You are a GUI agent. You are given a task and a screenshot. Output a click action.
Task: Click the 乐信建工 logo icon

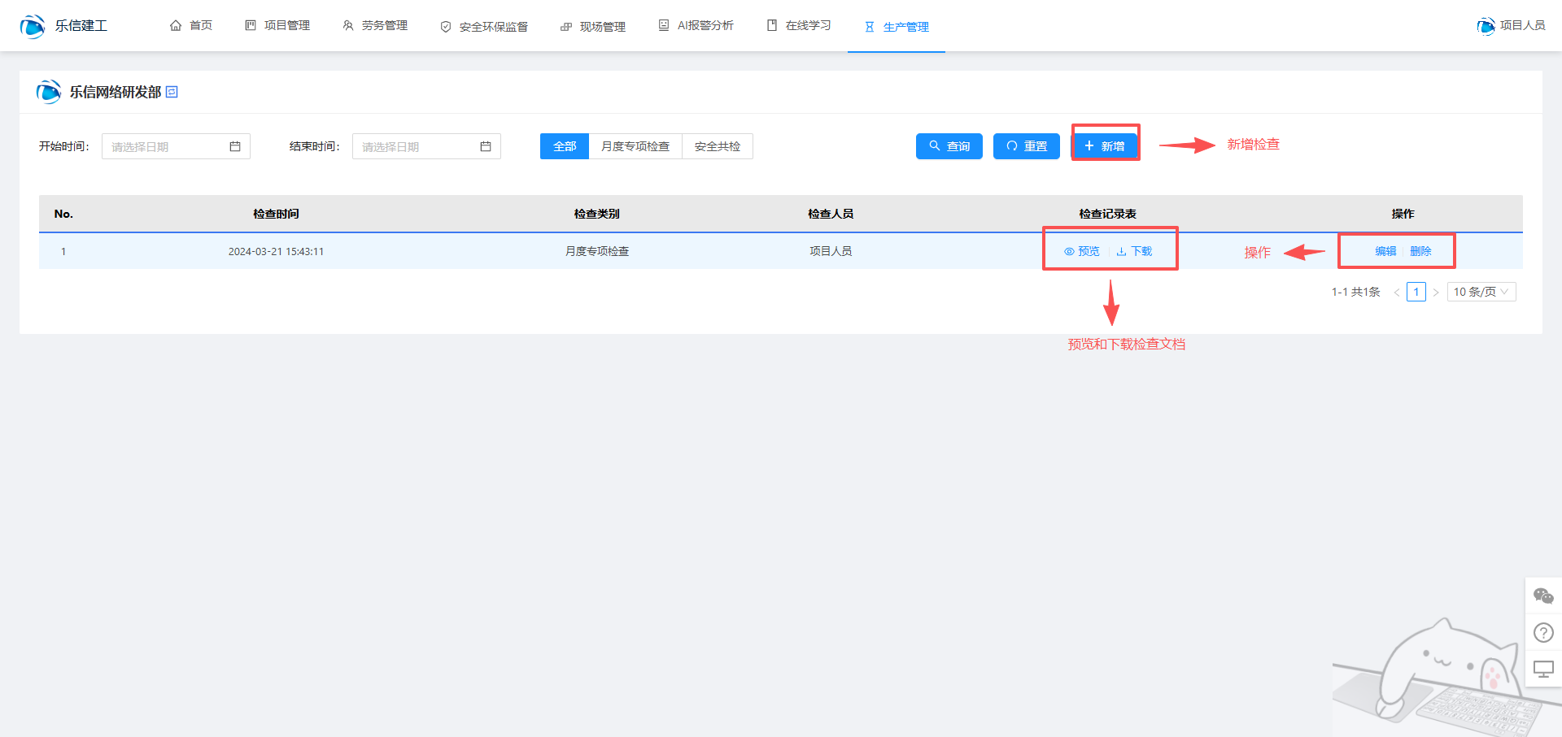tap(33, 26)
